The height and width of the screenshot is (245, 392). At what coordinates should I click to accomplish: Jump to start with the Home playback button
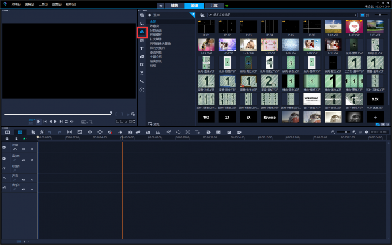[x=45, y=122]
